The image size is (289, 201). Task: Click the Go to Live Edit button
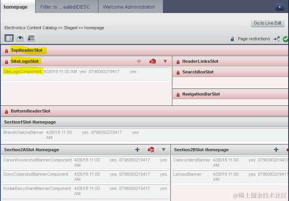pos(268,23)
